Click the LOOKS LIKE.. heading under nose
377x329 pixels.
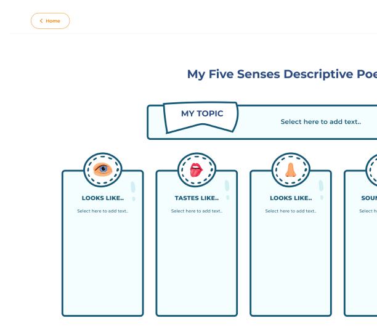point(291,198)
